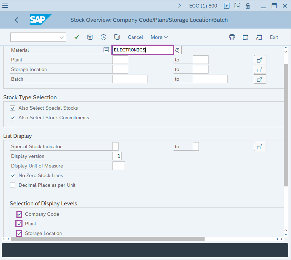Open search help next to Material field
Viewport: 291px width, 260px height.
(x=177, y=50)
